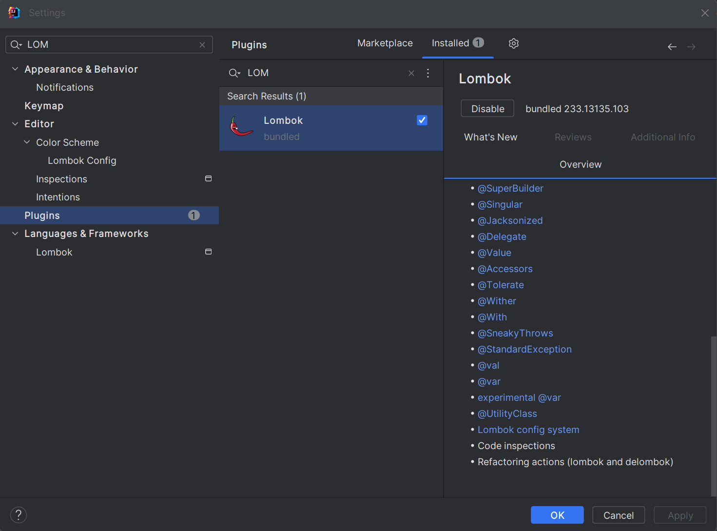717x531 pixels.
Task: Click the project-level icon beside Lombok
Action: click(208, 252)
